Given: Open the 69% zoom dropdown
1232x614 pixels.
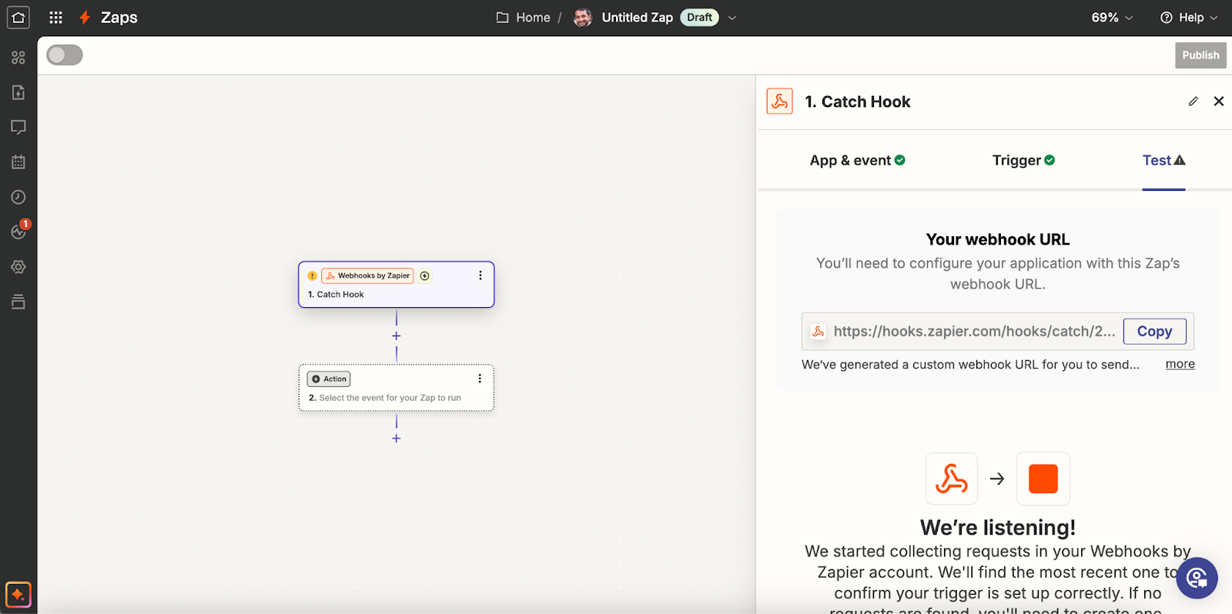Looking at the screenshot, I should click(1112, 18).
